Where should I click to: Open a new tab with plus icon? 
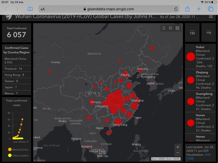199,9
